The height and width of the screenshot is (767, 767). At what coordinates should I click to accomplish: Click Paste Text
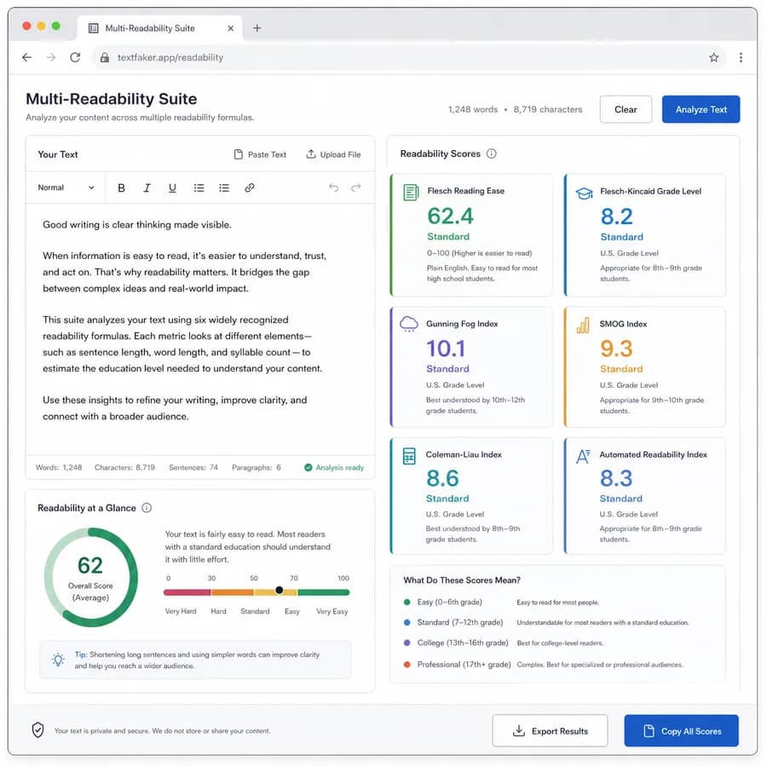[260, 154]
